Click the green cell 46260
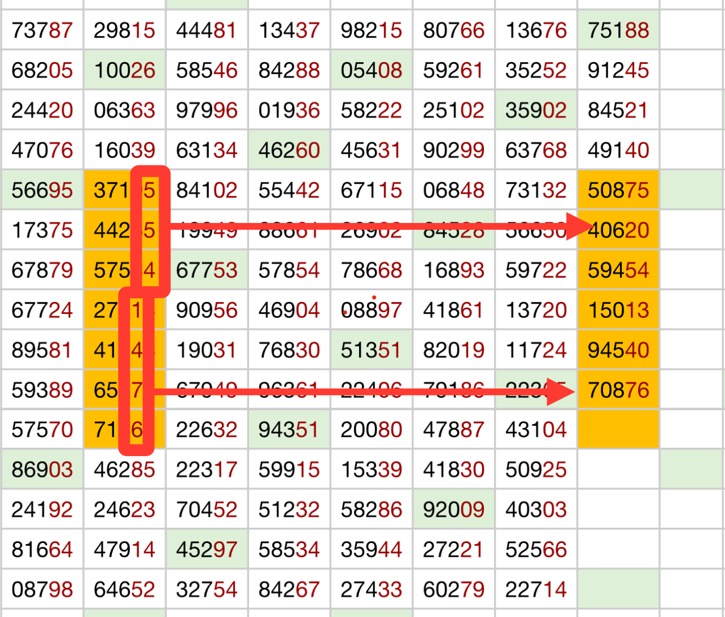This screenshot has width=725, height=617. [x=289, y=150]
